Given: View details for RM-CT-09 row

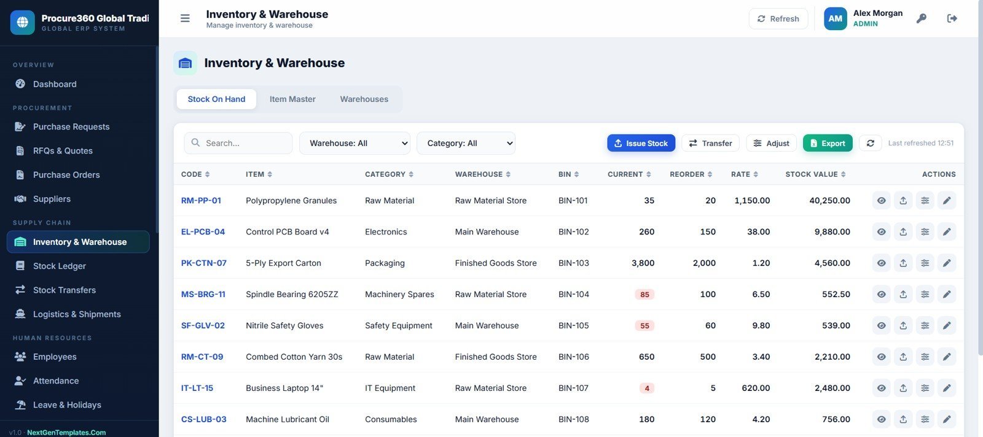Looking at the screenshot, I should coord(881,357).
